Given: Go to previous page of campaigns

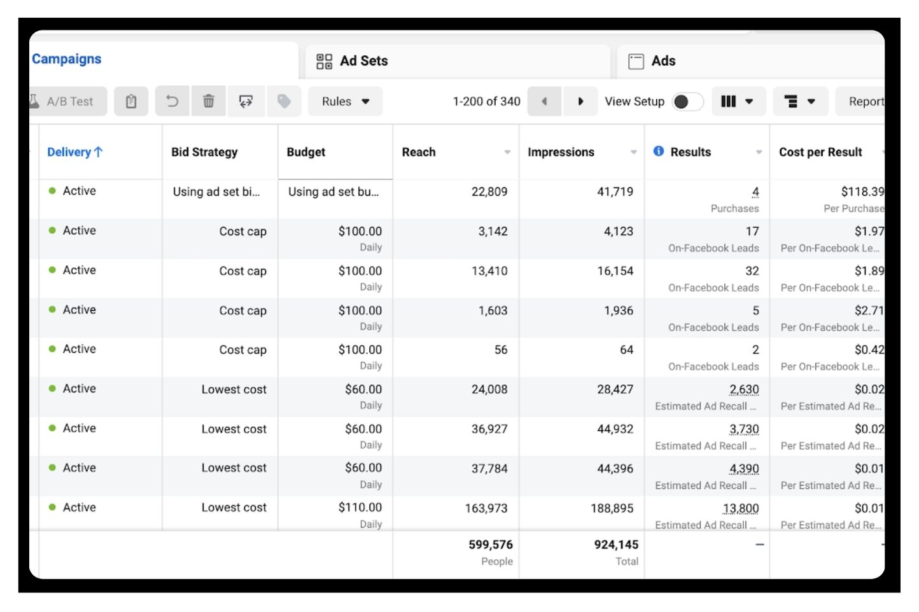Looking at the screenshot, I should [544, 101].
